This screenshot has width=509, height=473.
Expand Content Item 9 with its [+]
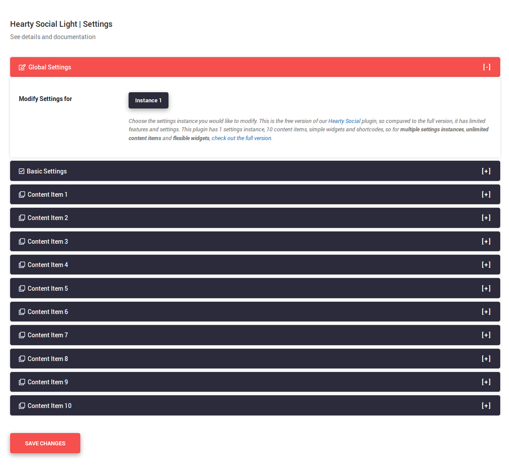pos(486,382)
